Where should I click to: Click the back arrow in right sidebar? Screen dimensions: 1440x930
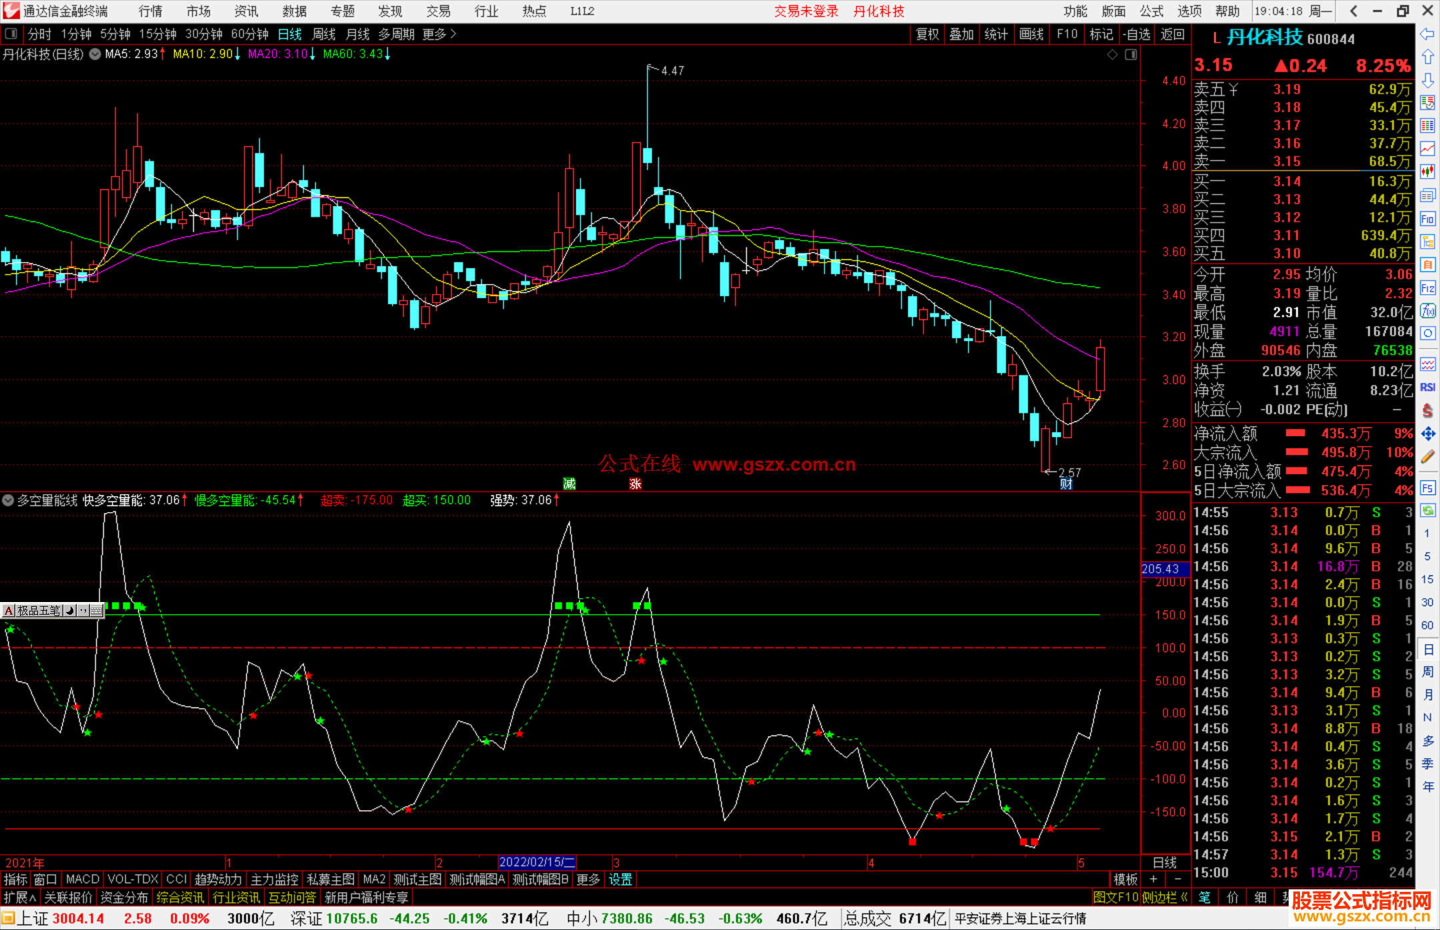point(1427,33)
